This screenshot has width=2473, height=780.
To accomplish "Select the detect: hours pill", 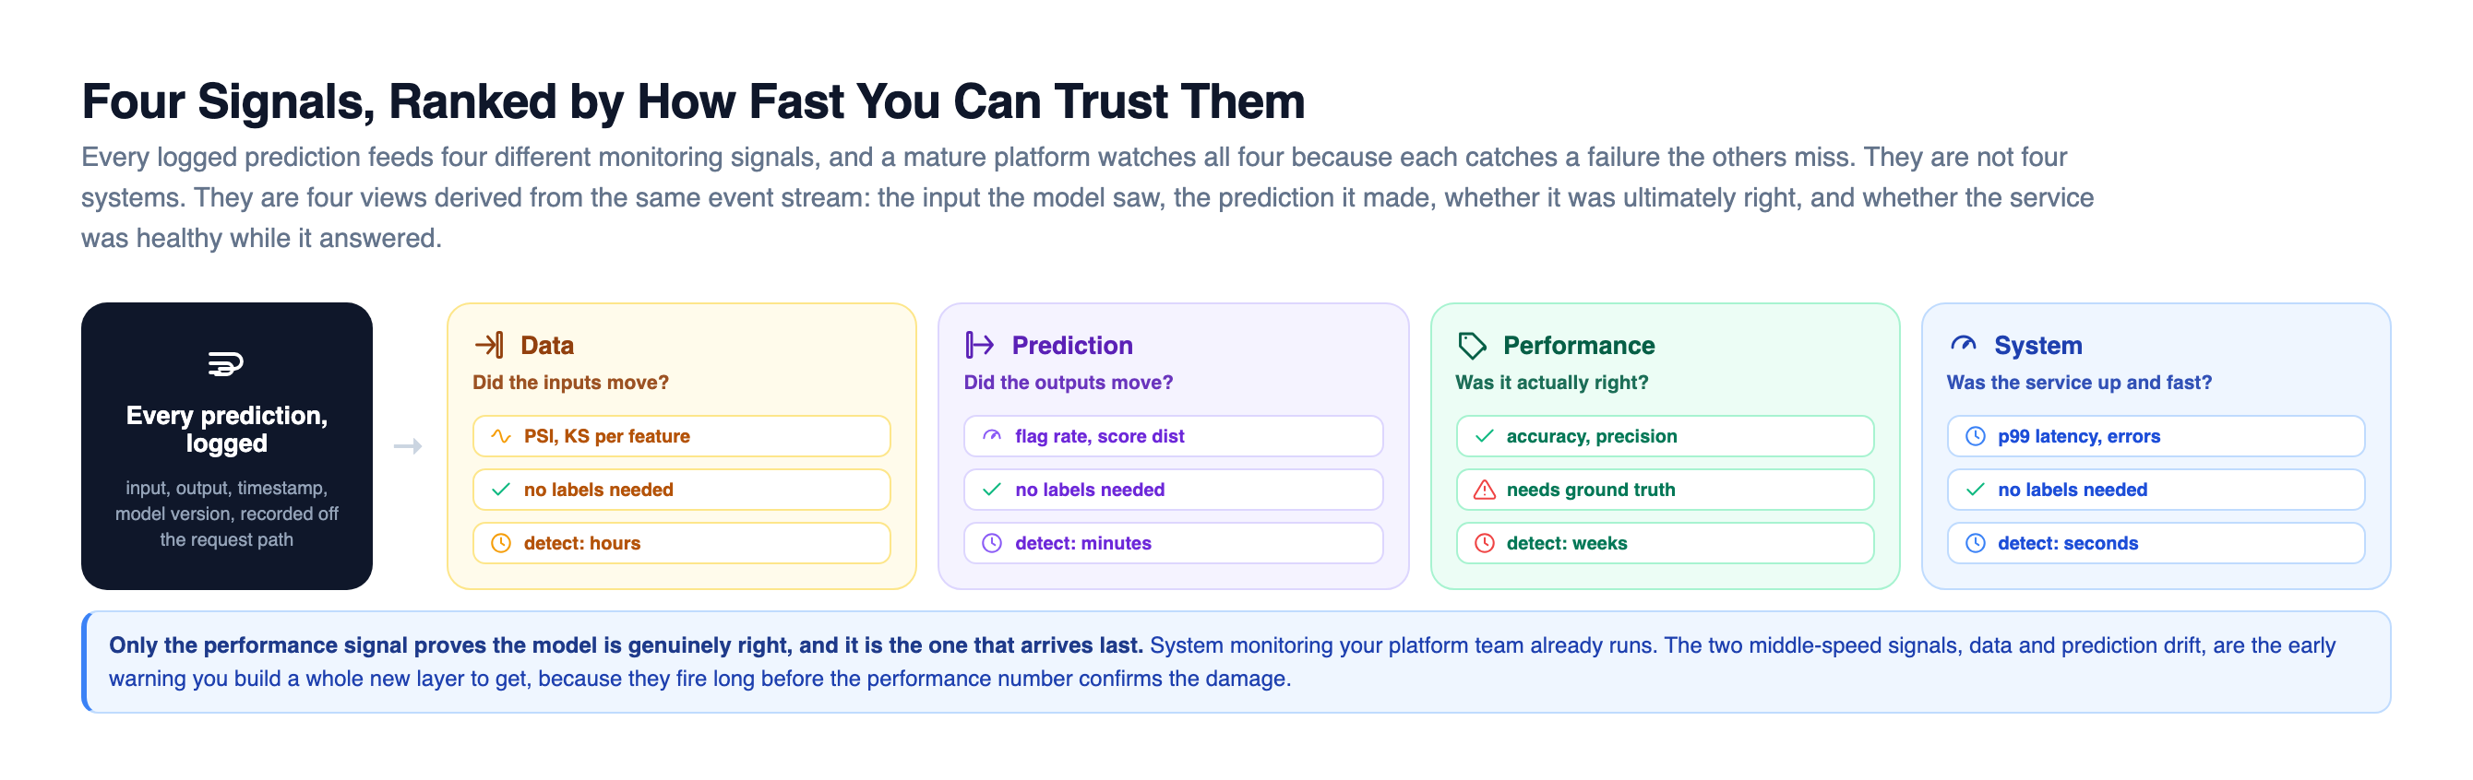I will pos(682,543).
